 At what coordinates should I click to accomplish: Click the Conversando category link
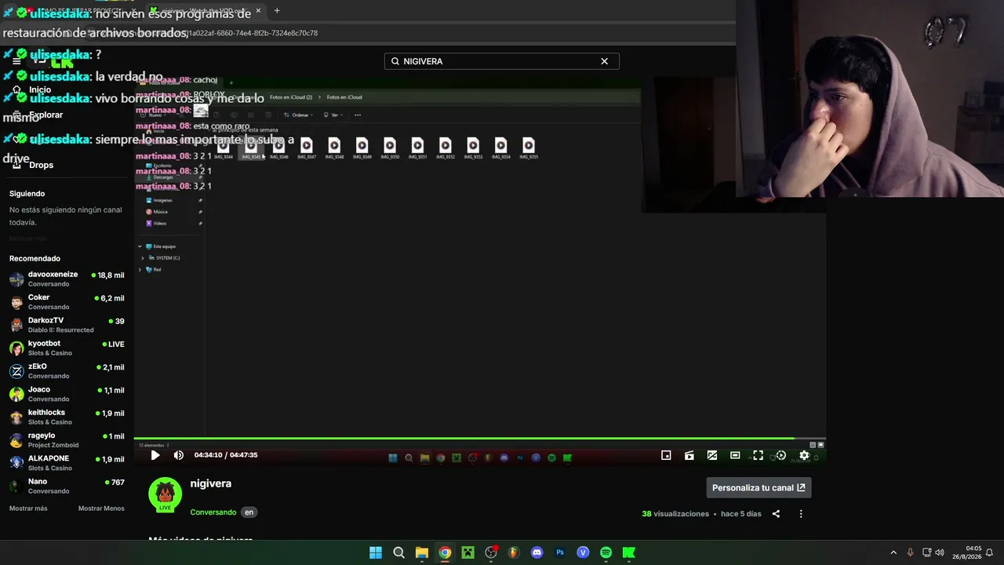pos(213,512)
